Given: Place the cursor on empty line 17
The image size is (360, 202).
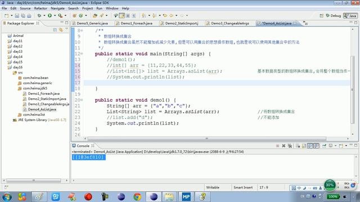Looking at the screenshot, I should pos(217,82).
